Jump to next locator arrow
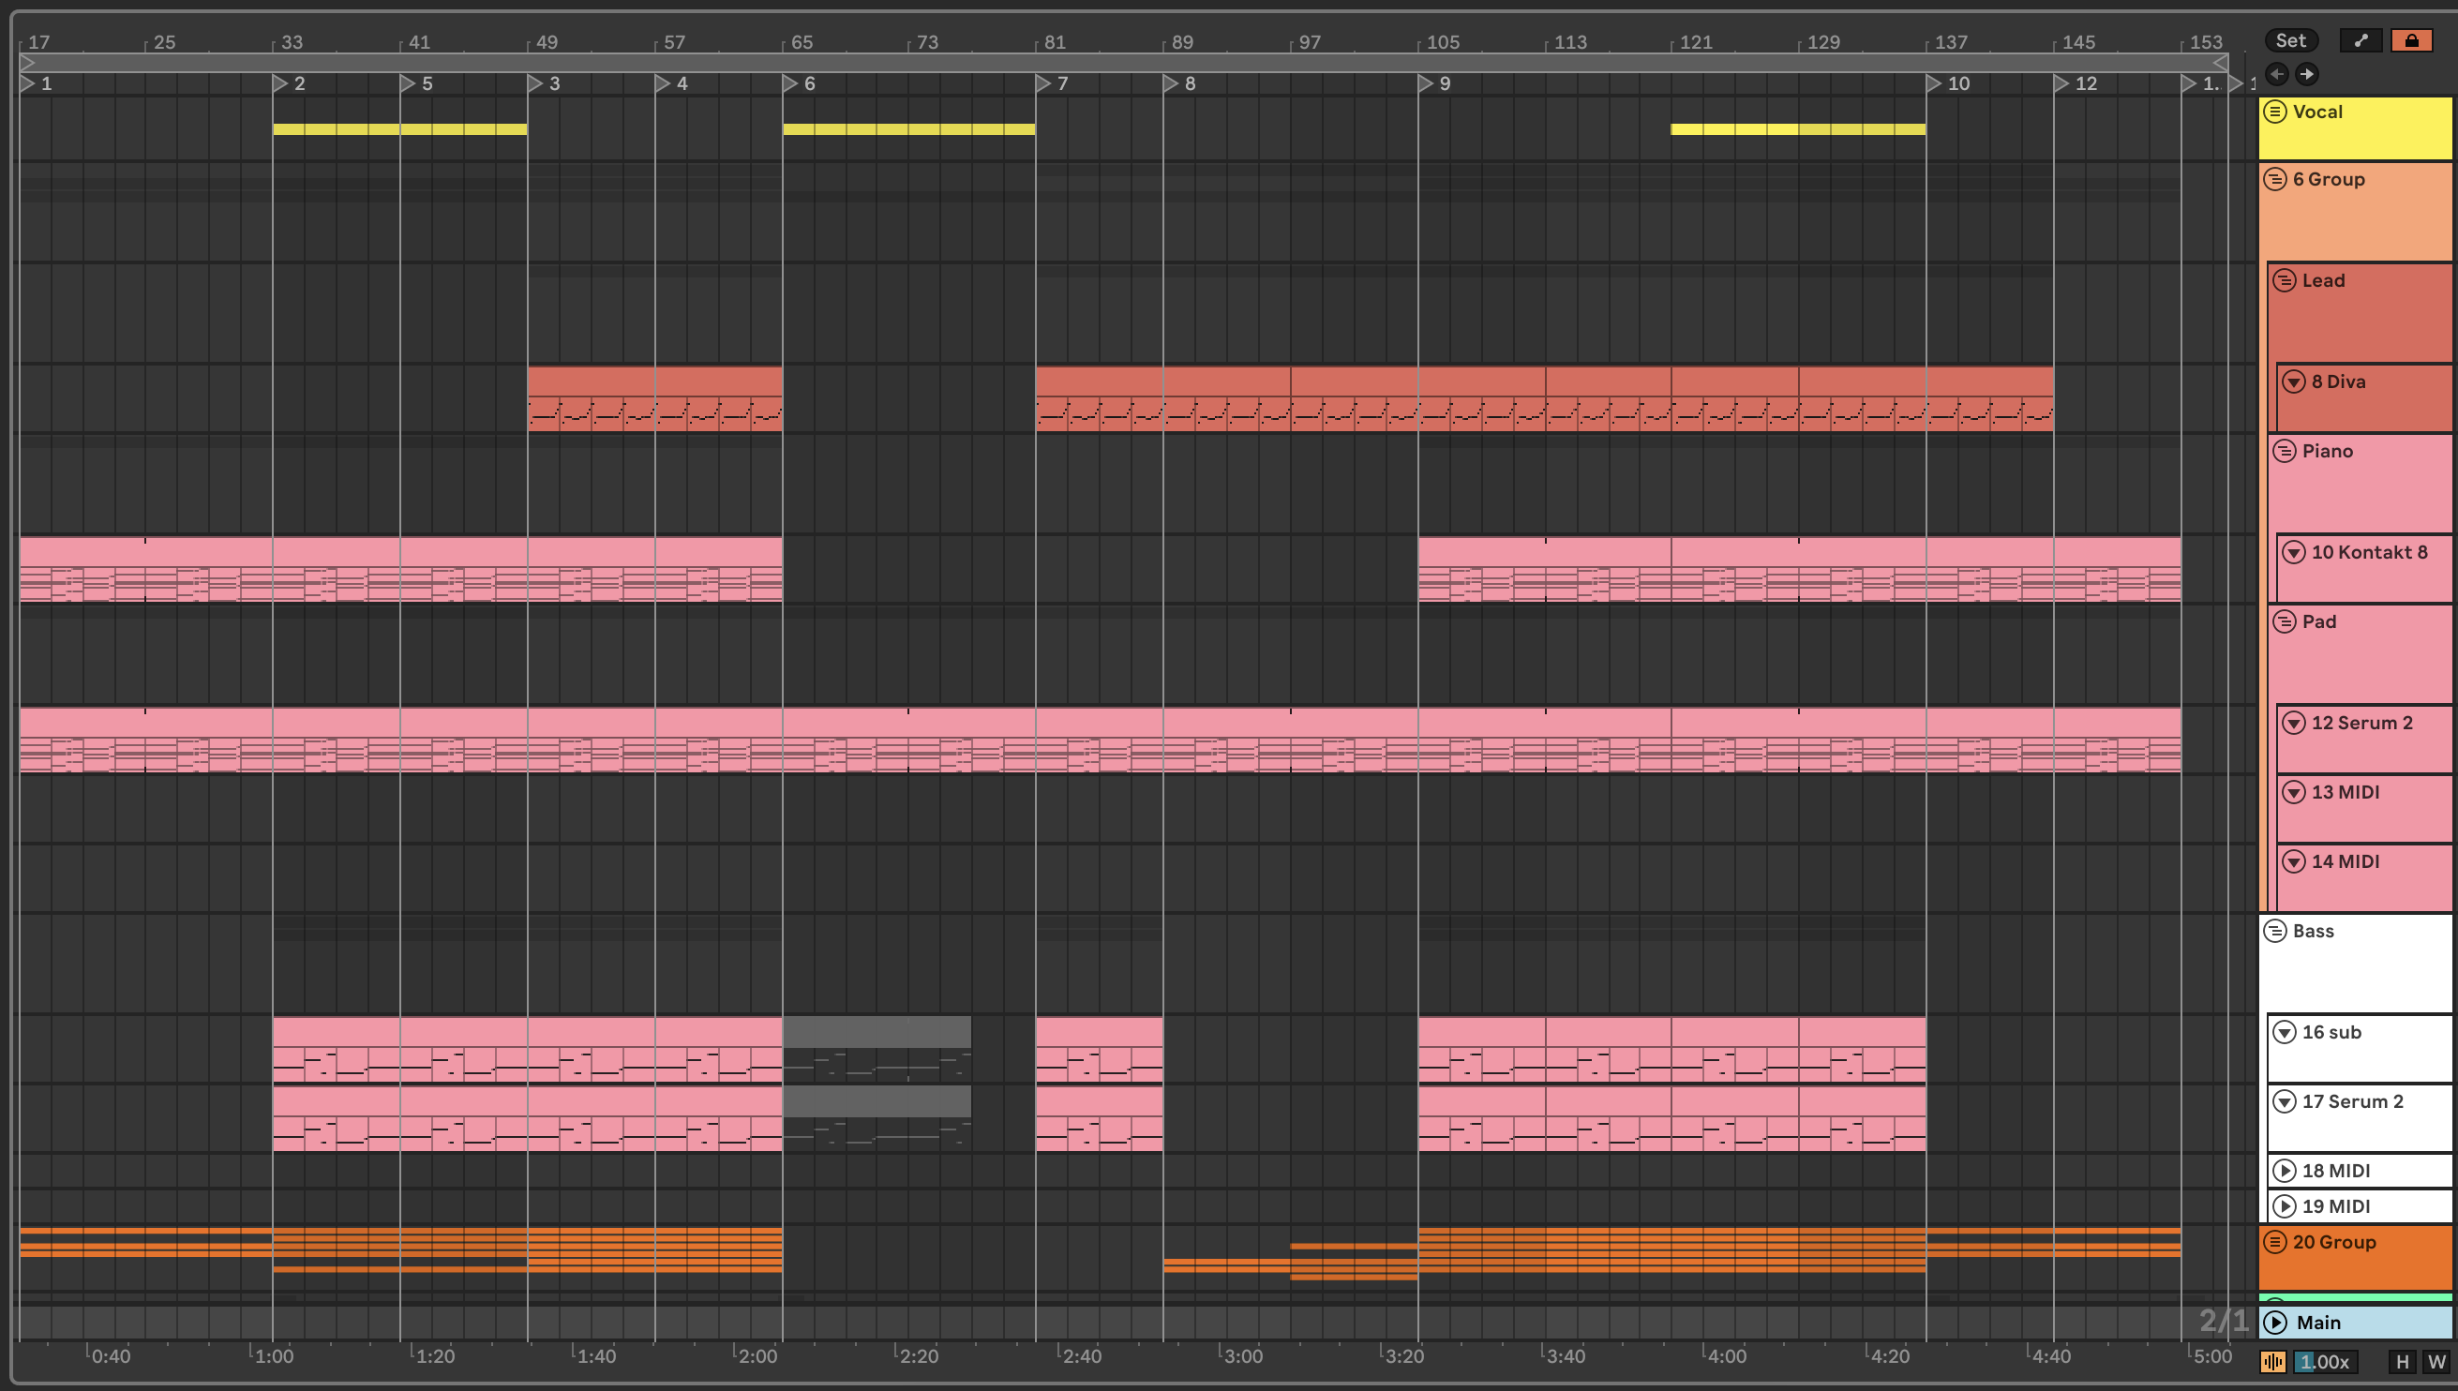 (2307, 73)
